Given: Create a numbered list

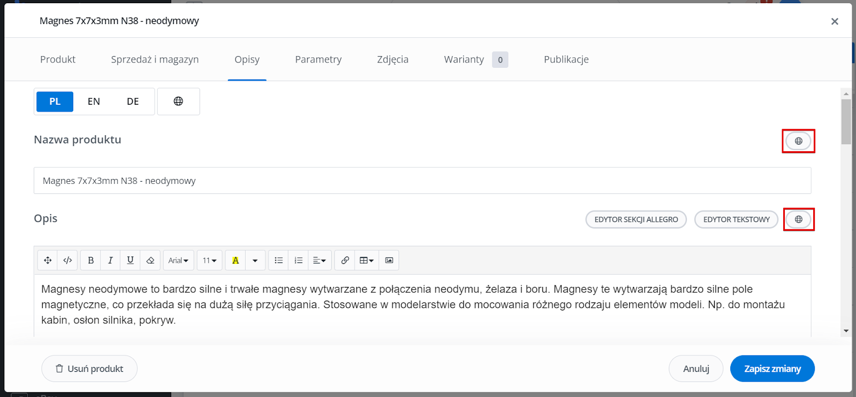Looking at the screenshot, I should pos(299,260).
